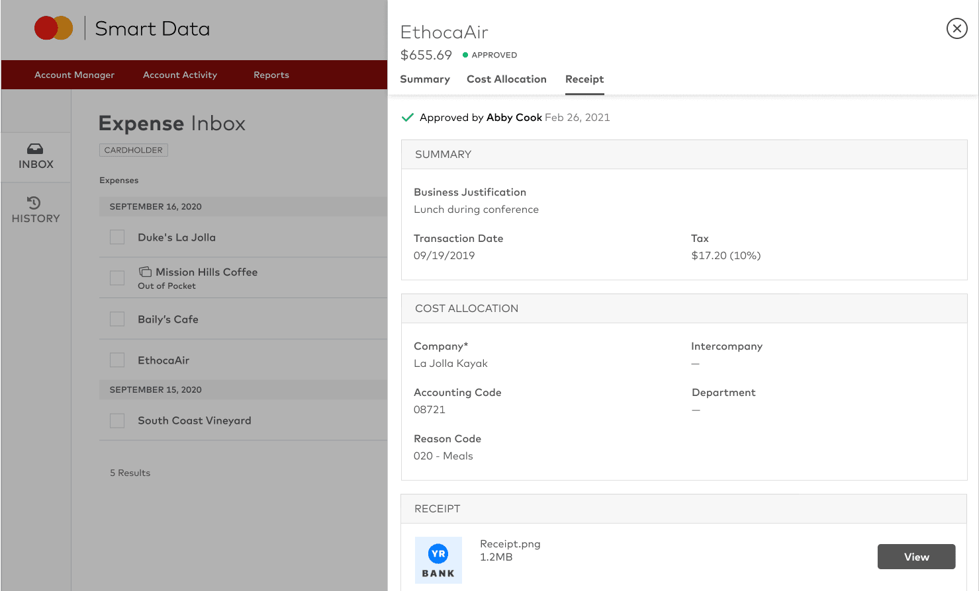The image size is (979, 591).
Task: Click the Smart Data title
Action: pyautogui.click(x=152, y=28)
